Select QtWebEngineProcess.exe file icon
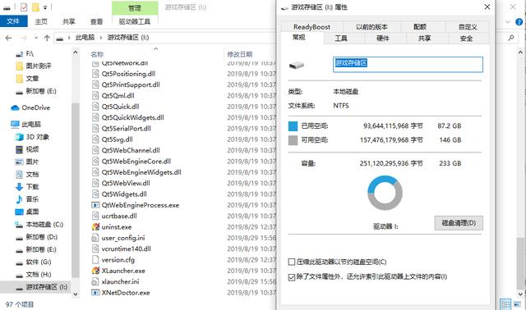 [95, 205]
